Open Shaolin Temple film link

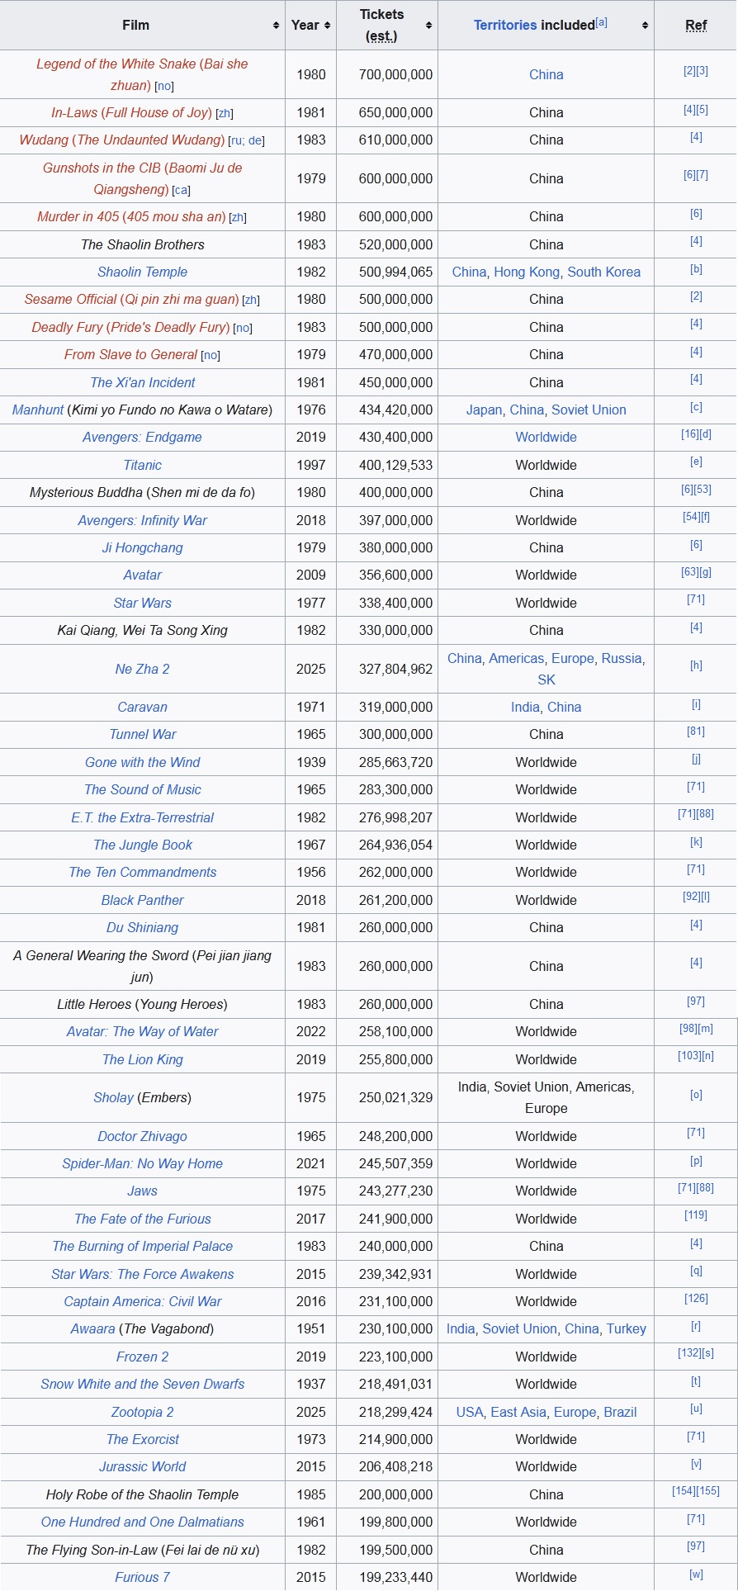click(x=142, y=272)
